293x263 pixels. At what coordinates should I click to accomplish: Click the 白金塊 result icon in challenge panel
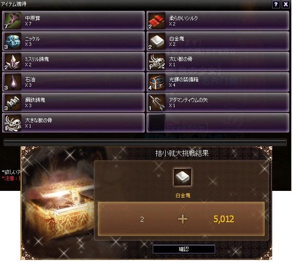coord(182,177)
